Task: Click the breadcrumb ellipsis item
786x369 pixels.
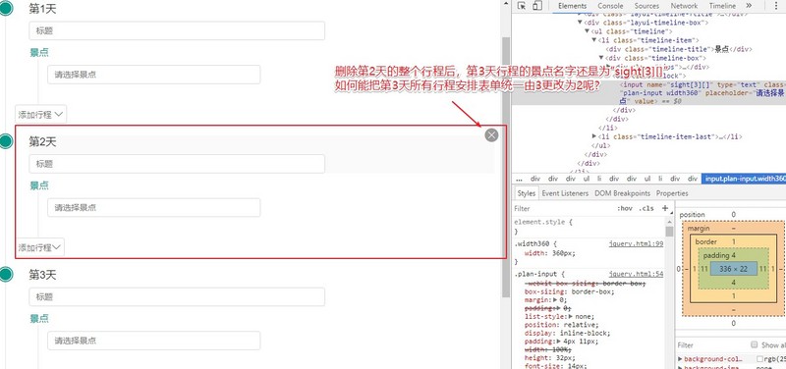Action: pos(519,179)
